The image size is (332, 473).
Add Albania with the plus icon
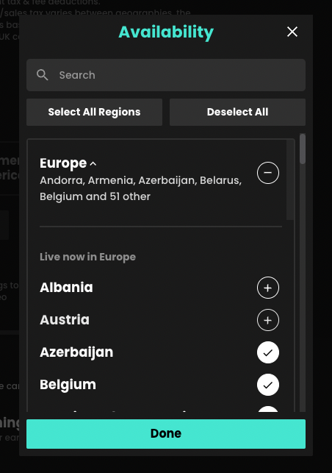pyautogui.click(x=268, y=288)
